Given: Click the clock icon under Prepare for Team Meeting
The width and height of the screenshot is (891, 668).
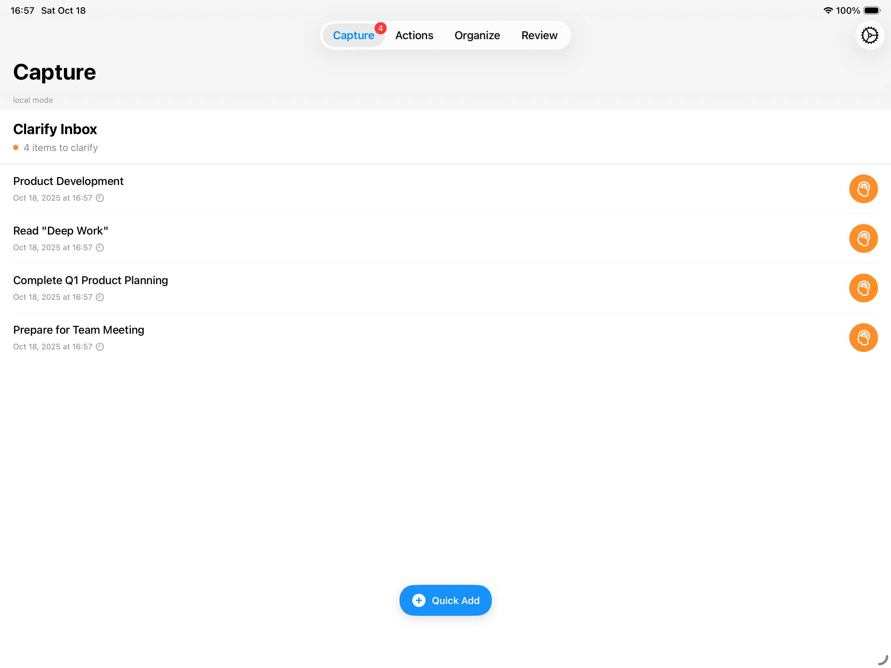Looking at the screenshot, I should point(100,346).
